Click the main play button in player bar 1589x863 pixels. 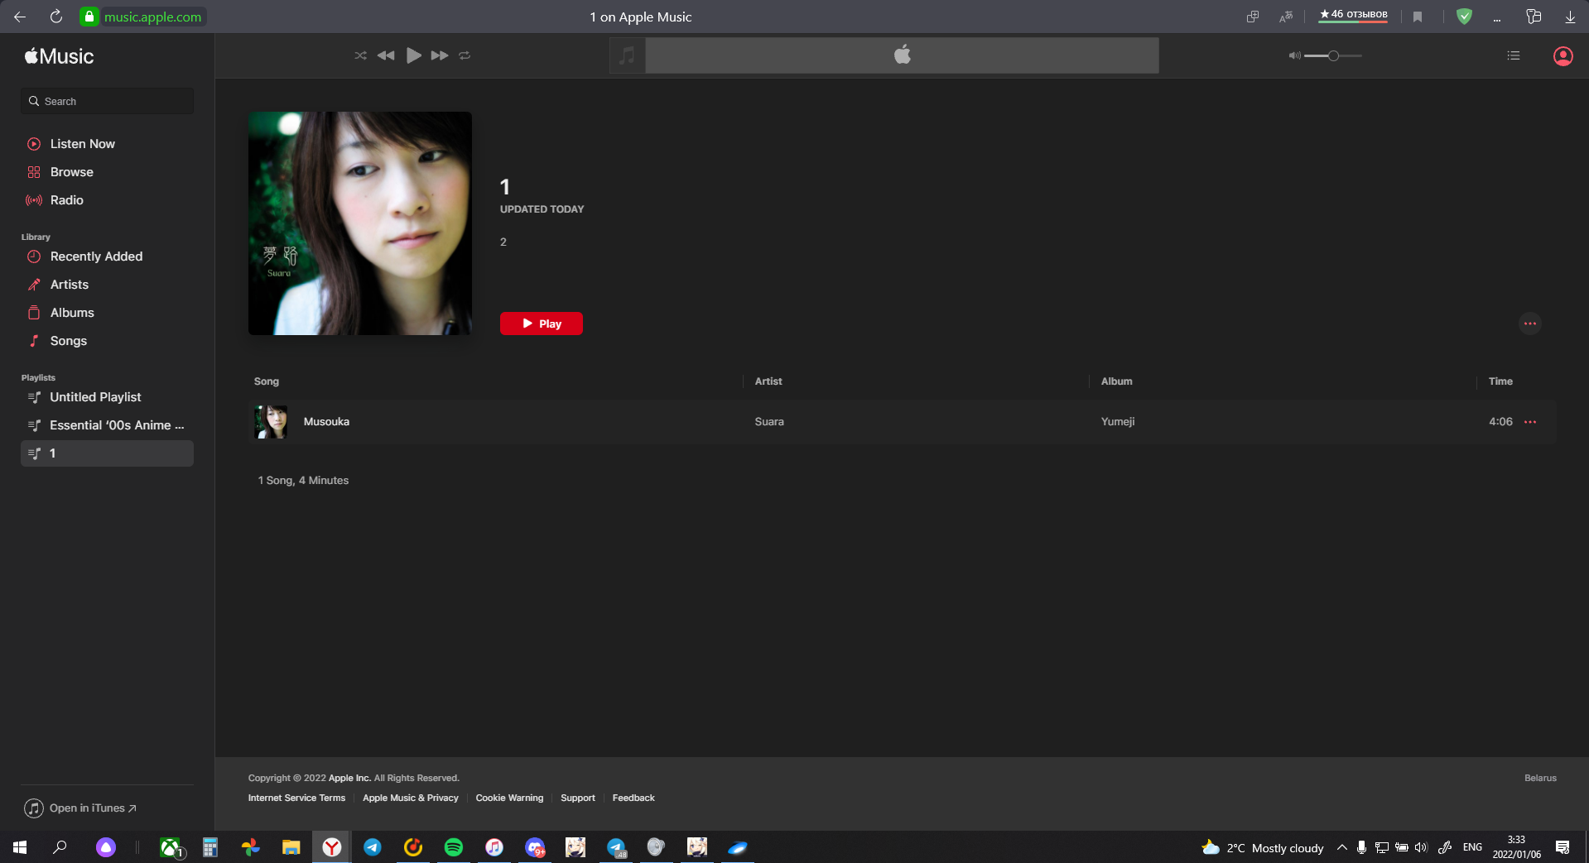tap(413, 55)
